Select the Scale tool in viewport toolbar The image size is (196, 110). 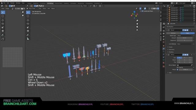(x=28, y=27)
